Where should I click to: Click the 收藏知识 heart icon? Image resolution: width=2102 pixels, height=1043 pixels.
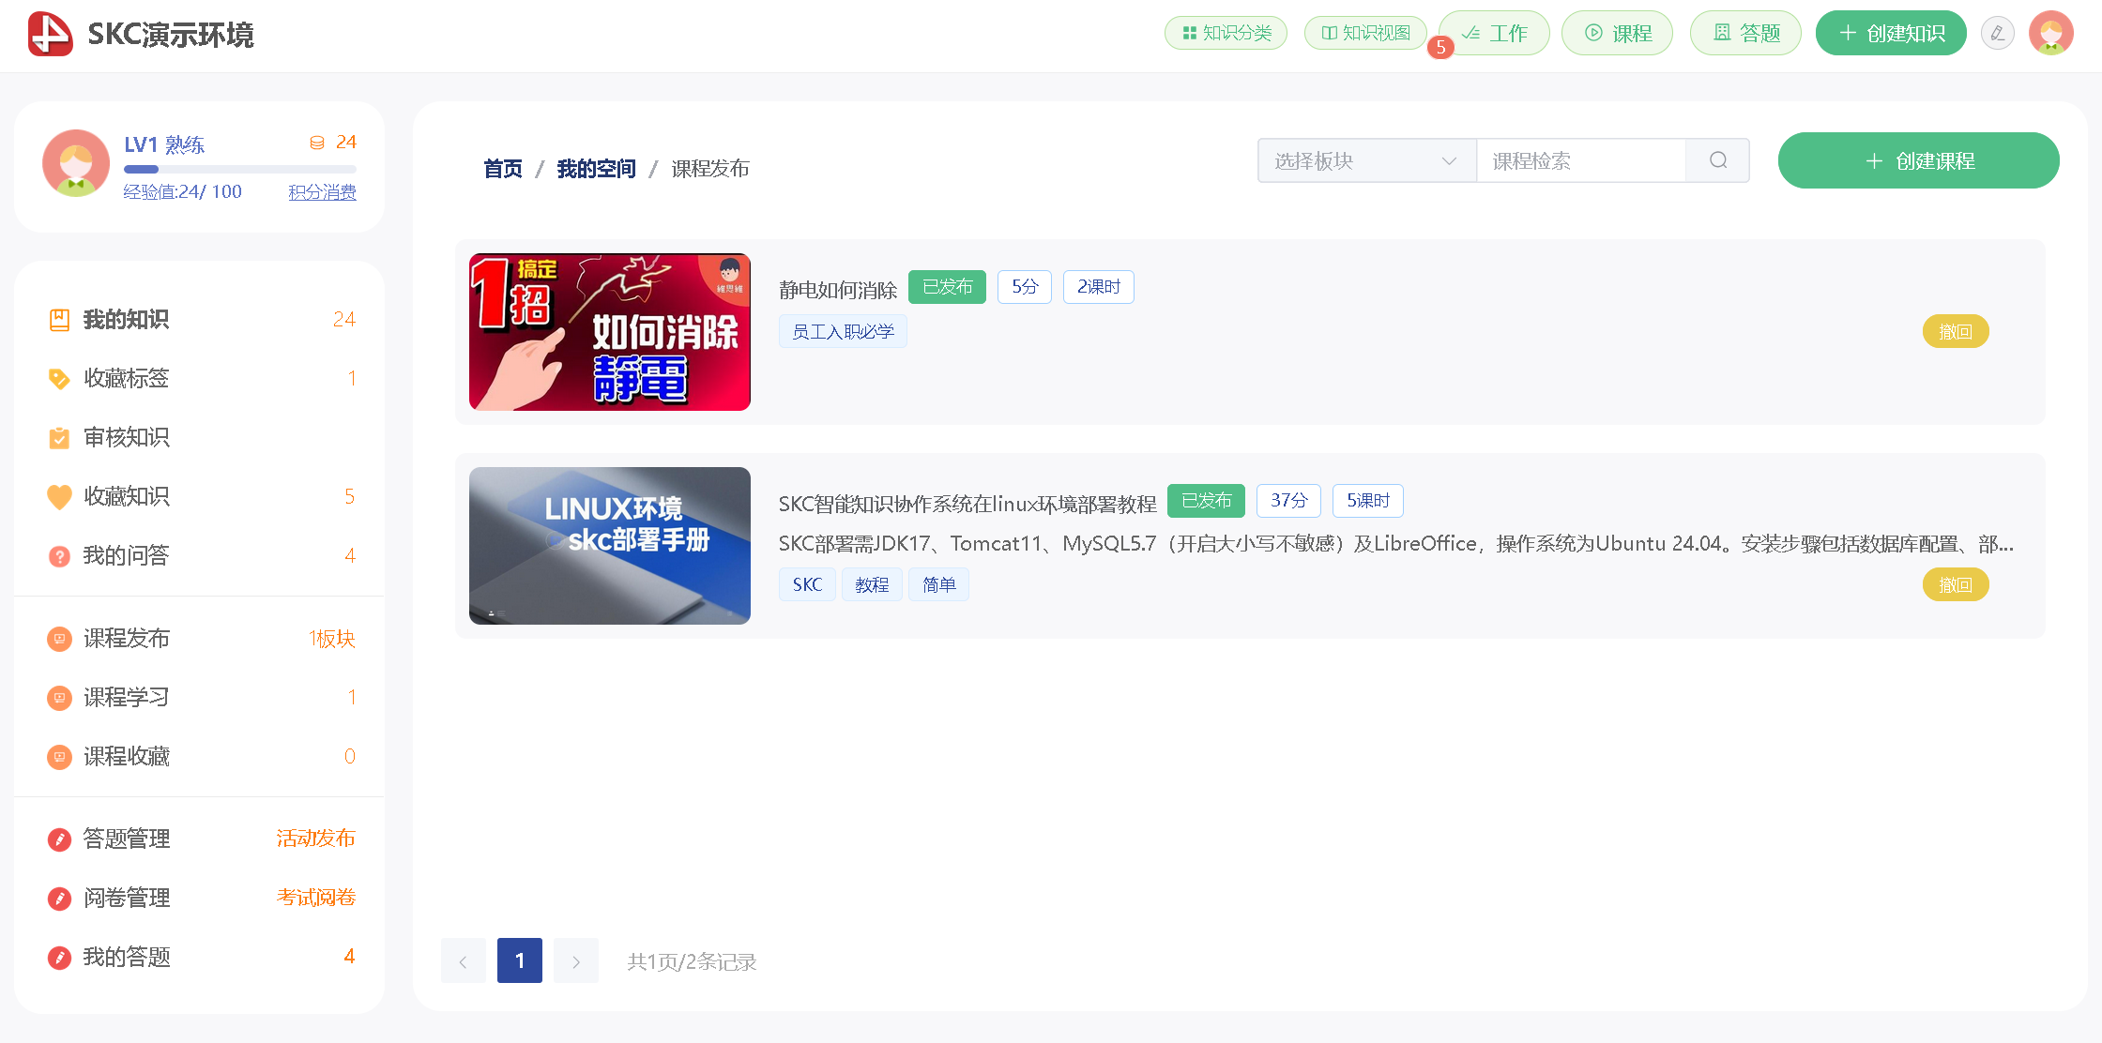tap(59, 496)
